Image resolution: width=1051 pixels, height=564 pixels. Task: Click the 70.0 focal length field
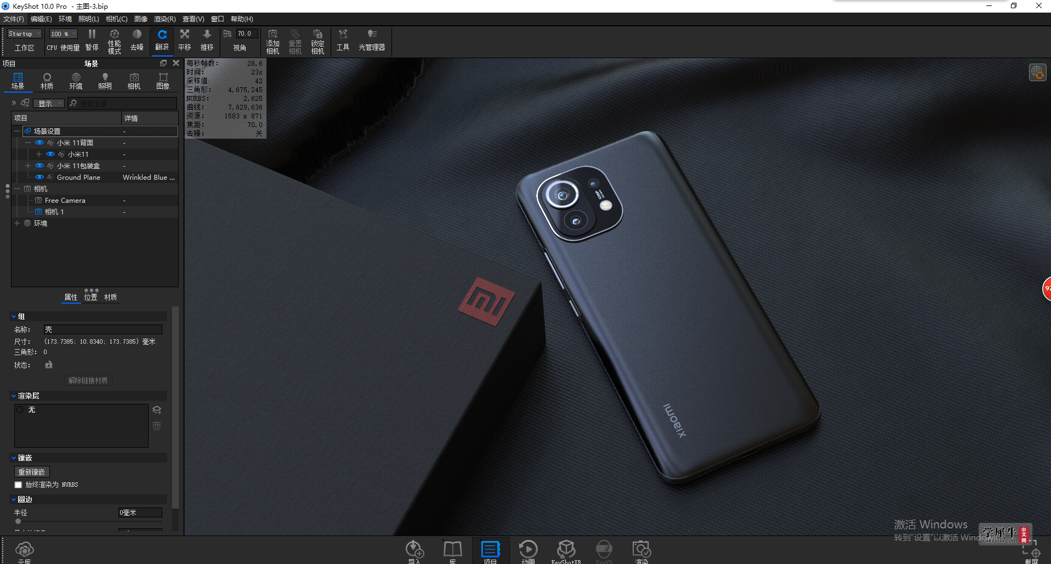point(247,34)
